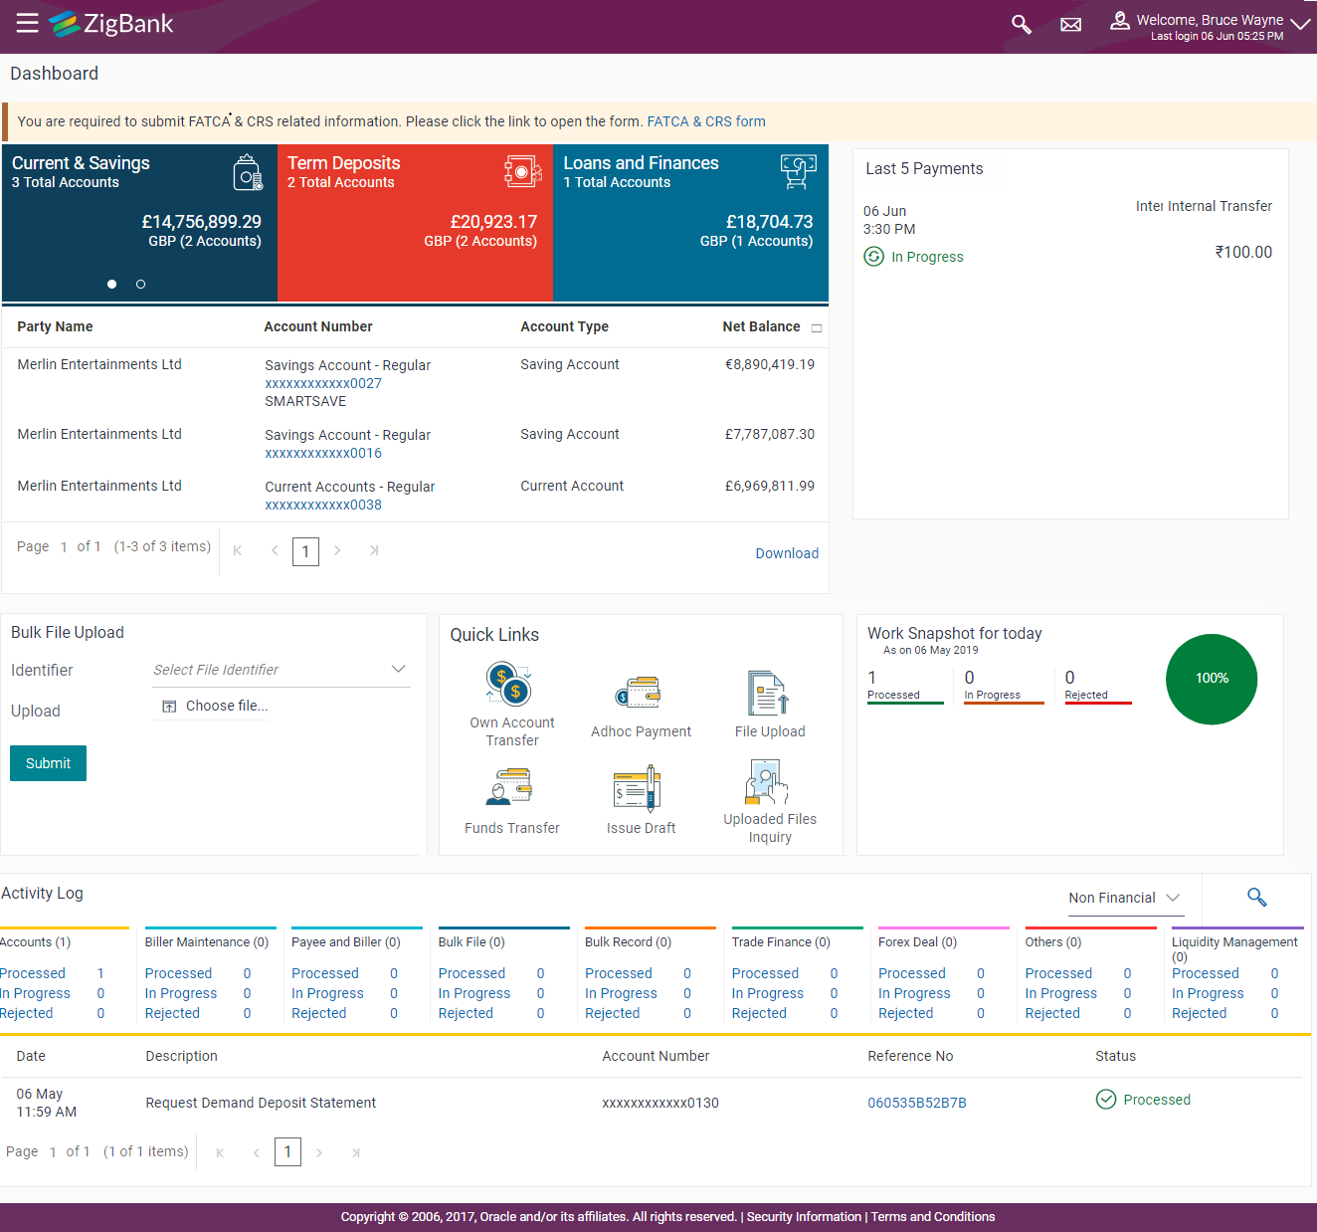Search the Activity Log with magnifier icon

[x=1257, y=898]
